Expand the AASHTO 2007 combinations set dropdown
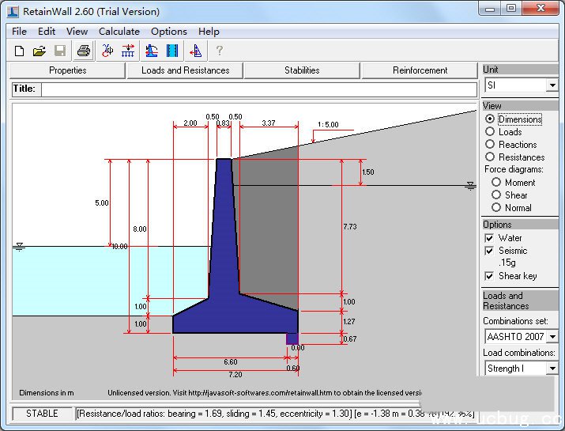 pyautogui.click(x=552, y=337)
